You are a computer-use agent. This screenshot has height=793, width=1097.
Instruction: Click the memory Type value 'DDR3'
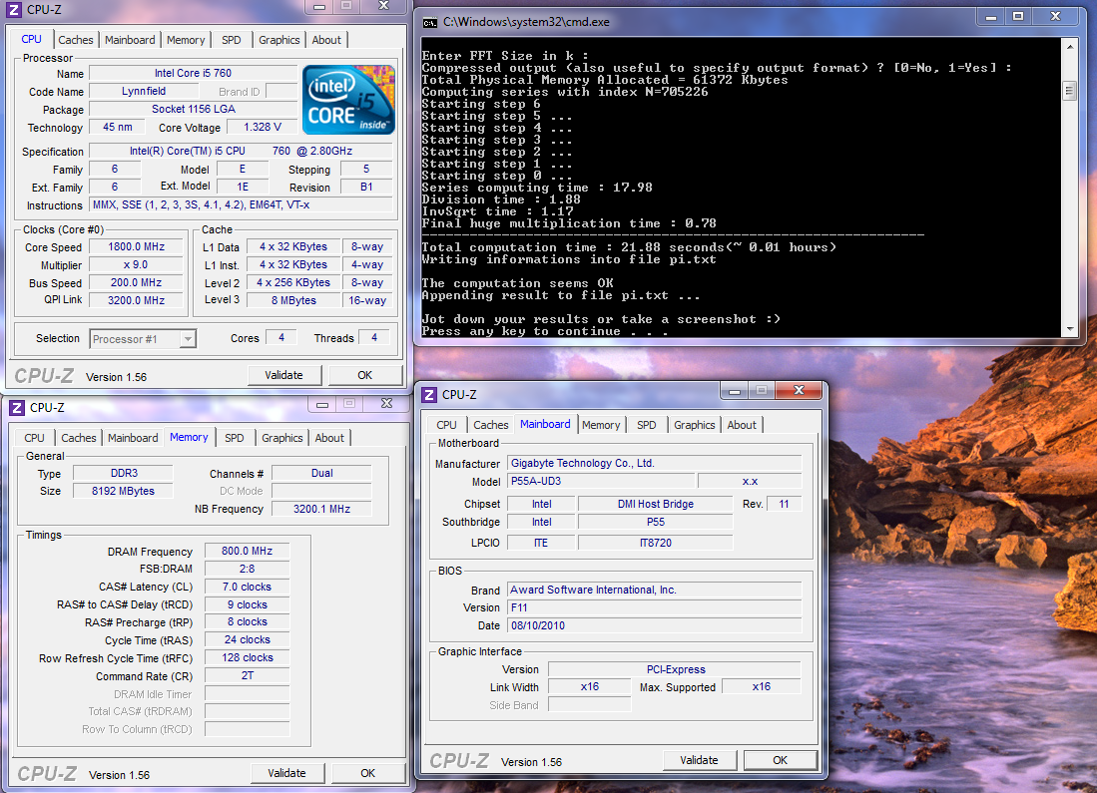click(x=123, y=474)
